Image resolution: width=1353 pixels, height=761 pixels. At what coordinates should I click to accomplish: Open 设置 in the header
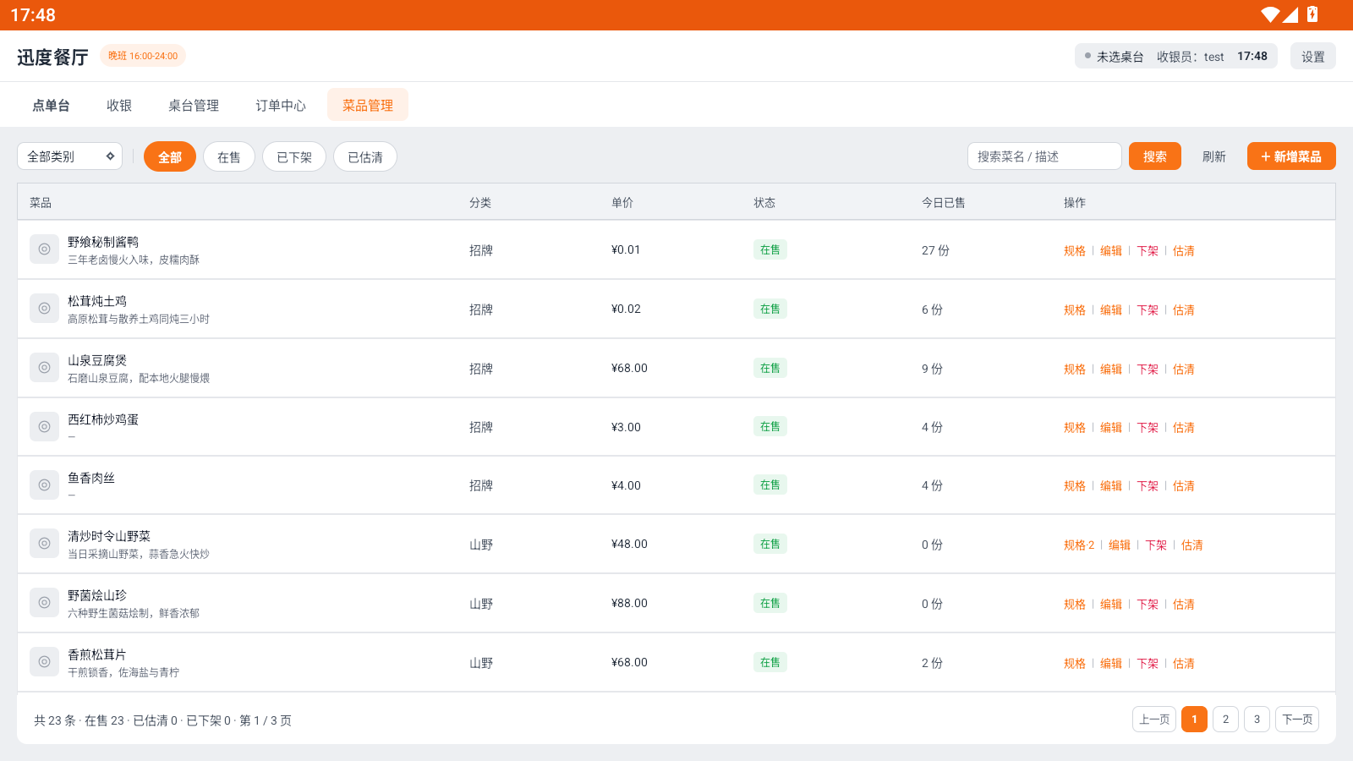pos(1313,57)
